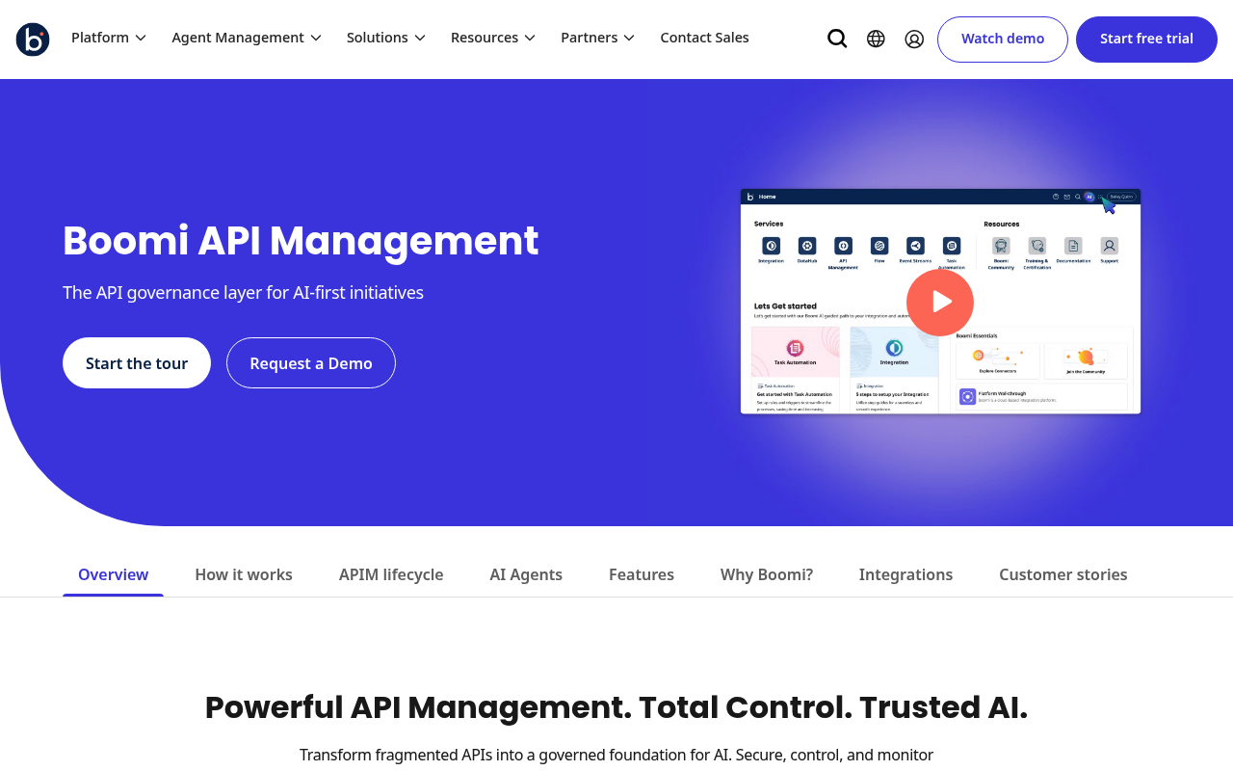The height and width of the screenshot is (771, 1233).
Task: Switch to the Integrations tab
Action: tap(905, 574)
